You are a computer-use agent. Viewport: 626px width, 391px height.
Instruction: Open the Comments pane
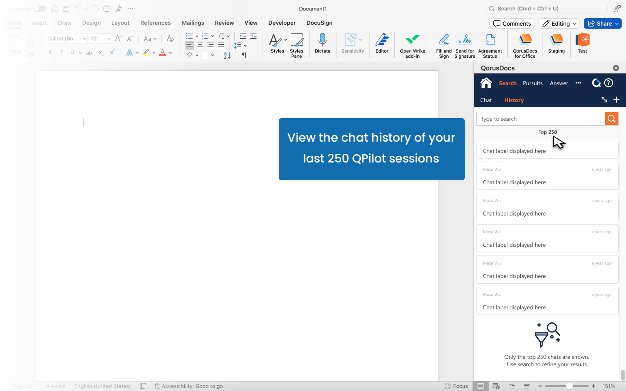tap(512, 23)
